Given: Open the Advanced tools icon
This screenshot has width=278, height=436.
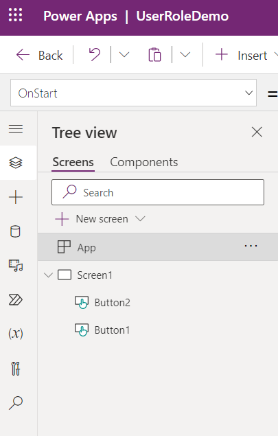Looking at the screenshot, I should click(x=16, y=369).
